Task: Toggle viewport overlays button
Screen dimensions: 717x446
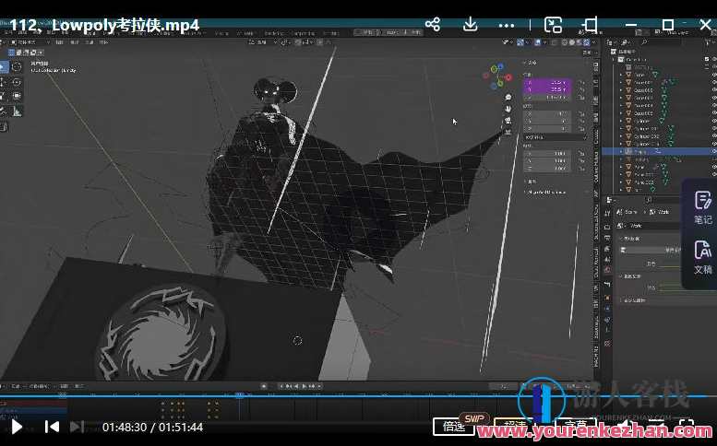Action: click(x=538, y=42)
